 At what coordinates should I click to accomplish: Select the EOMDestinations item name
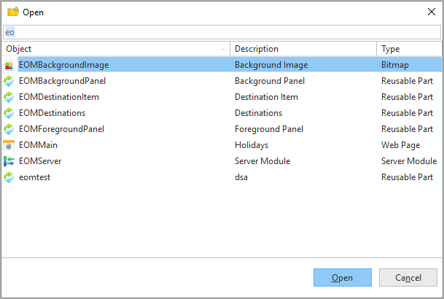click(x=52, y=113)
